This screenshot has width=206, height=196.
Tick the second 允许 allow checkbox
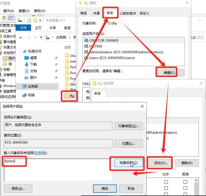[x=166, y=188]
